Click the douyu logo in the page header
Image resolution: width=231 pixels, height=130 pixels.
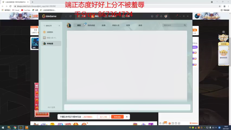(33, 16)
